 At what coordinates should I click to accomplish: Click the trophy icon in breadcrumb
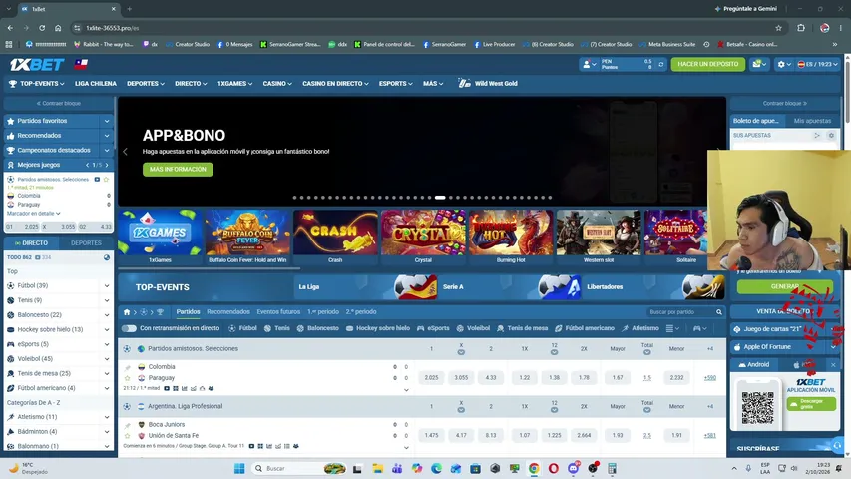(160, 312)
